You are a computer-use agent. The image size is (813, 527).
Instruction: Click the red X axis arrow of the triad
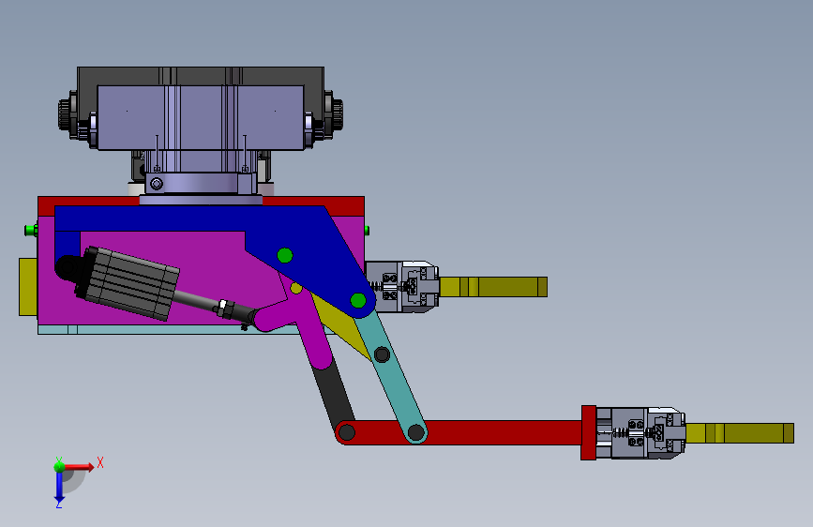(x=81, y=467)
